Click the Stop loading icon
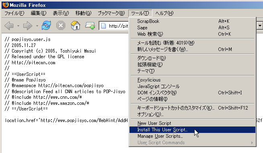This screenshot has width=263, height=153. coord(61,26)
